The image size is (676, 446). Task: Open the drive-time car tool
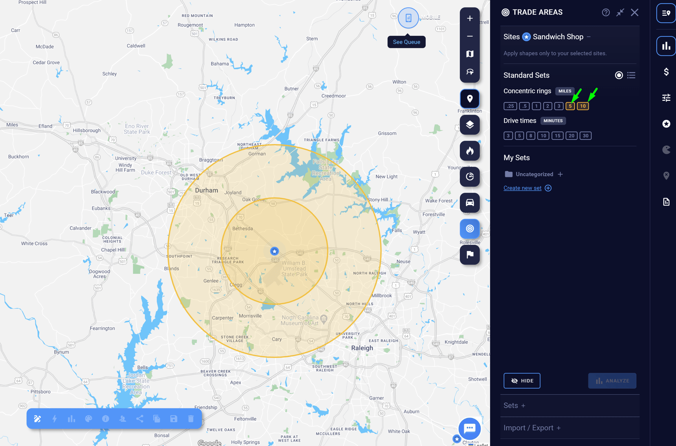tap(470, 203)
